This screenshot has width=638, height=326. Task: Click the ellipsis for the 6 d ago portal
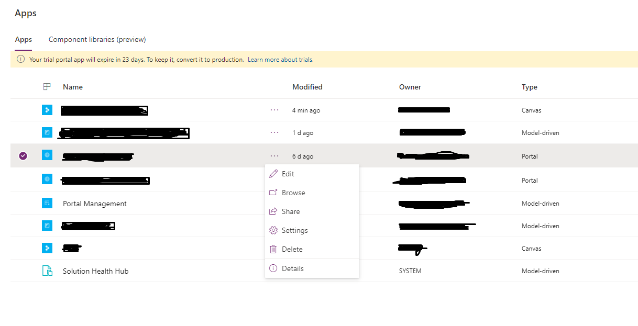point(274,156)
